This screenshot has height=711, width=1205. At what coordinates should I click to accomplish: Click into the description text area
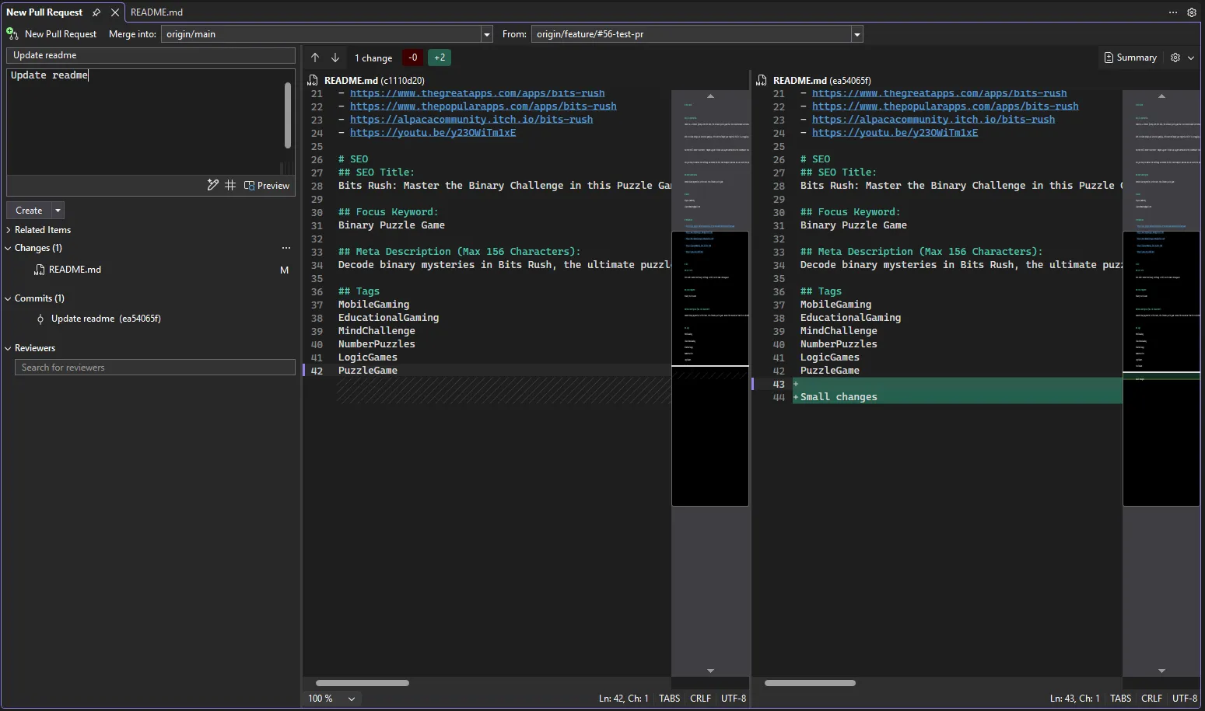click(145, 120)
